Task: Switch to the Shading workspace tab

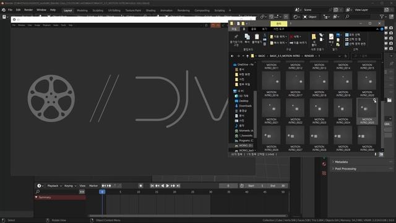Action: tap(150, 11)
